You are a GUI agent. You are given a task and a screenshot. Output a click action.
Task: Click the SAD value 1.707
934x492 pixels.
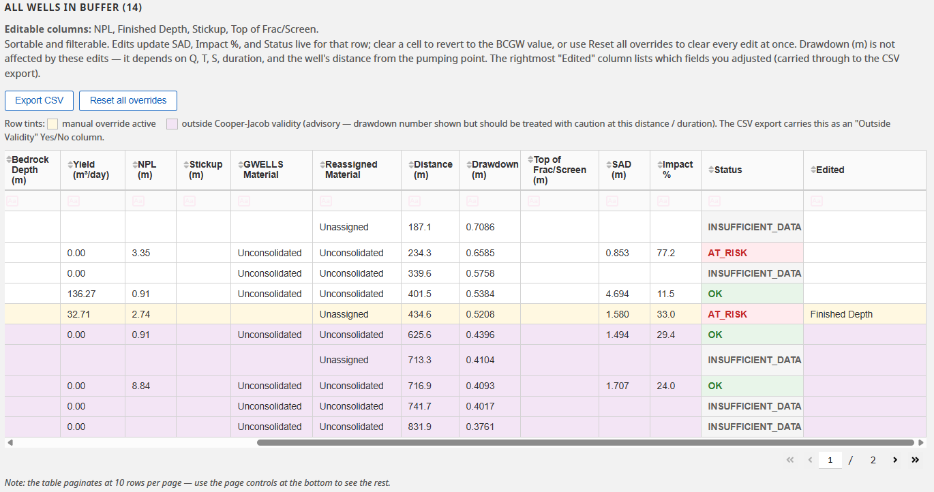618,386
